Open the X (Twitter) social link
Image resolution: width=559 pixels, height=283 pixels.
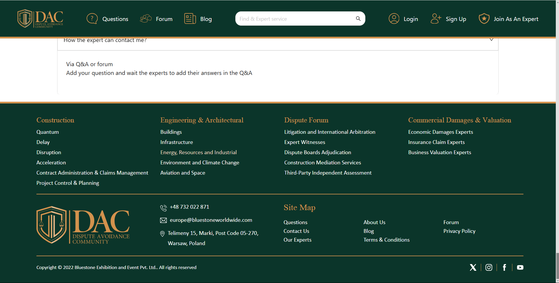473,267
